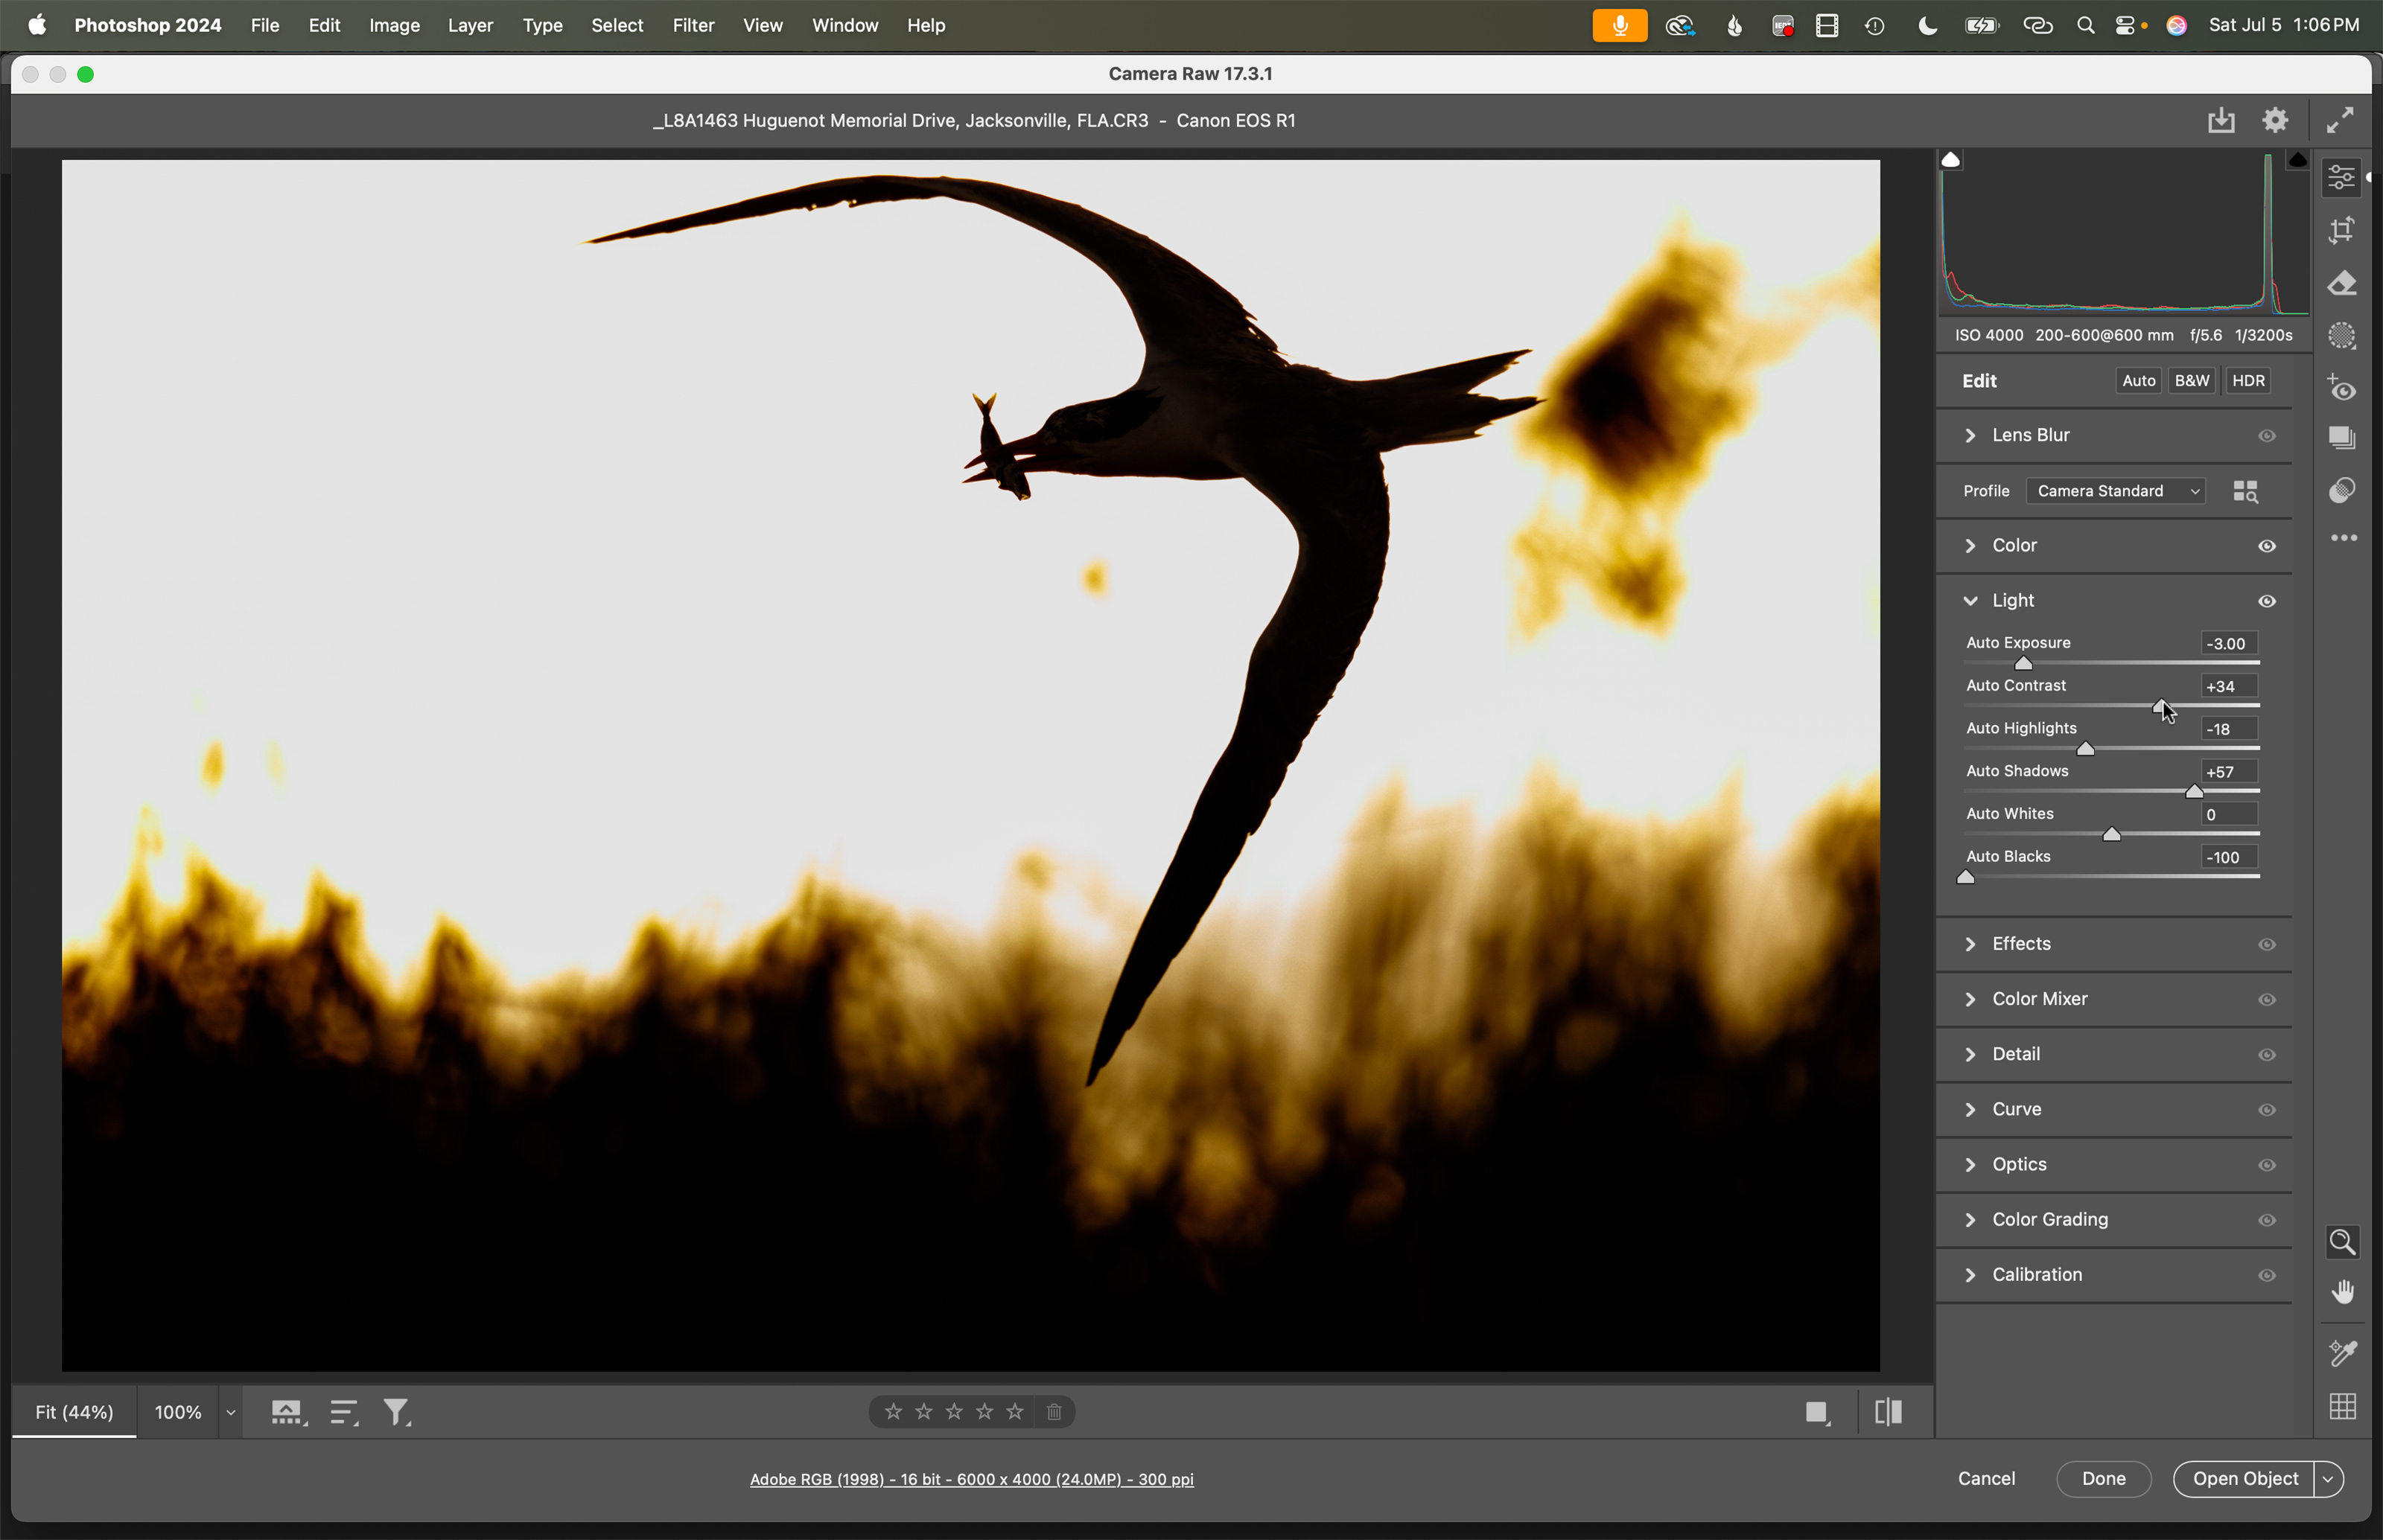
Task: Open the Layer menu
Action: coord(470,25)
